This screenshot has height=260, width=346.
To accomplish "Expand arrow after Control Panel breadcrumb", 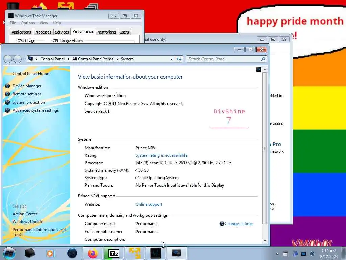I will click(x=68, y=59).
